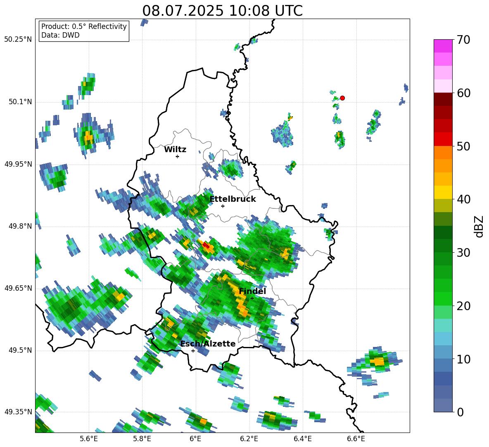This screenshot has height=447, width=489.
Task: Click the 50.1°N latitude label
Action: click(x=20, y=102)
